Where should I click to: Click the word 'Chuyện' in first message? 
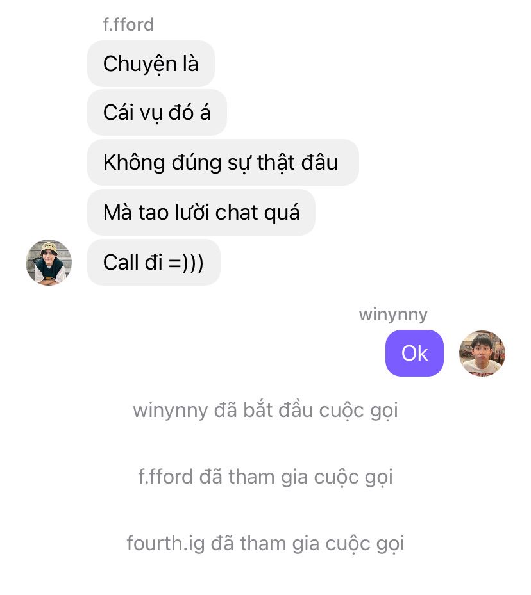point(140,64)
